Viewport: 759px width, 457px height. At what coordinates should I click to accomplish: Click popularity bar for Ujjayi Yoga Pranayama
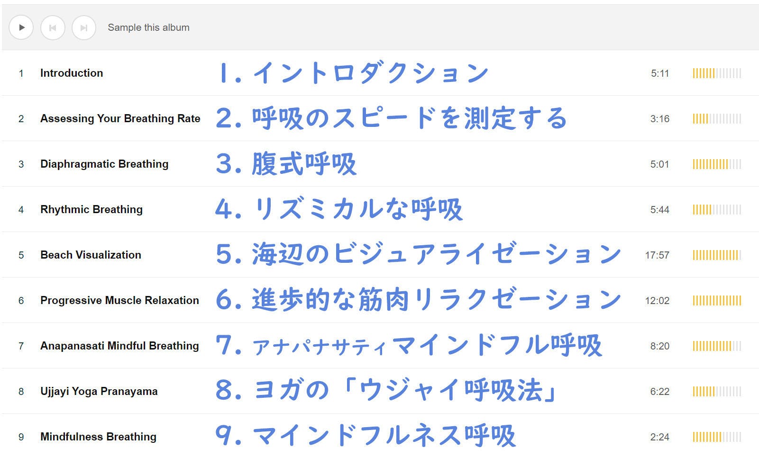pyautogui.click(x=717, y=391)
